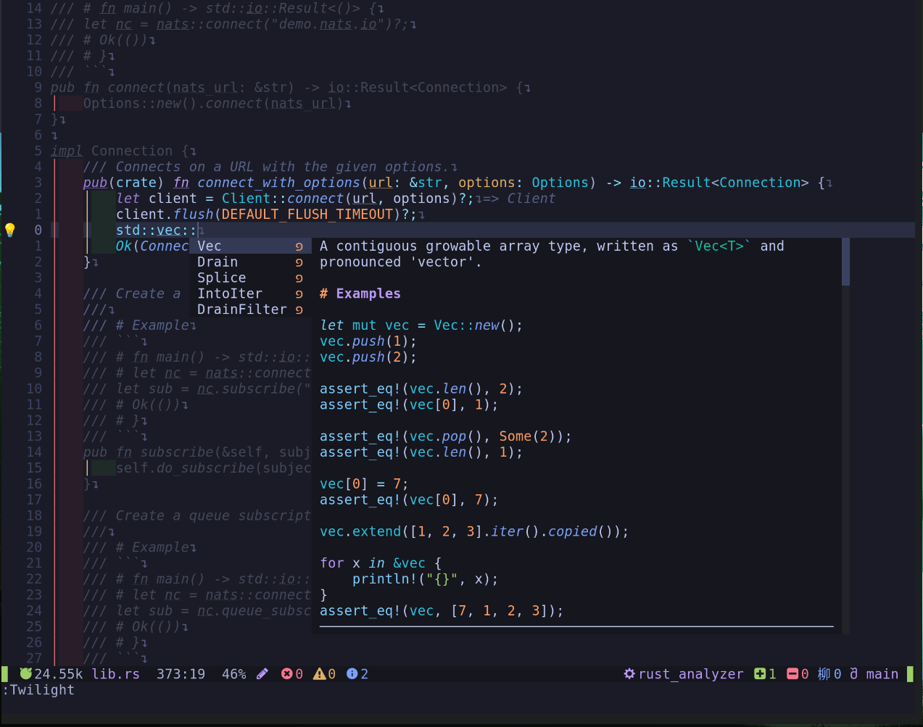Screen dimensions: 923x727
Task: Click the documentation popup scrollbar thumb
Action: point(845,262)
